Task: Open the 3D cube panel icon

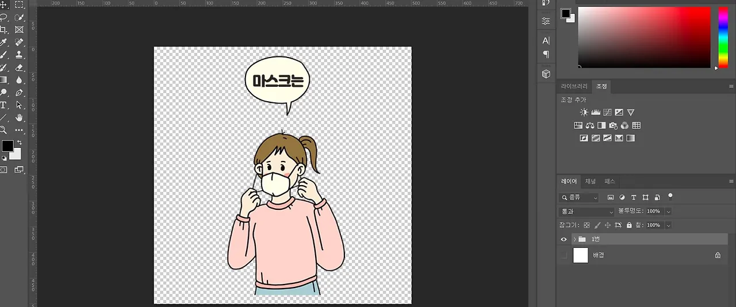Action: (546, 74)
